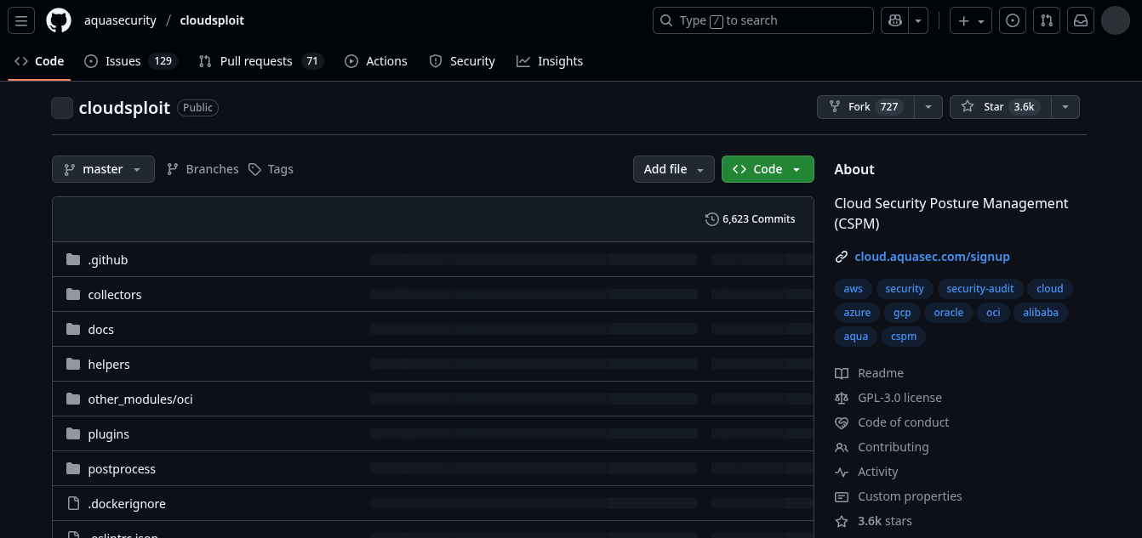Image resolution: width=1142 pixels, height=538 pixels.
Task: Open the GitHub Copilot menu icon
Action: (x=894, y=20)
